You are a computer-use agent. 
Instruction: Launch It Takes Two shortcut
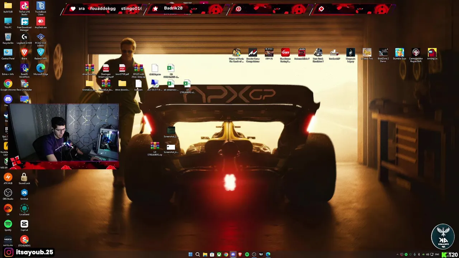367,54
